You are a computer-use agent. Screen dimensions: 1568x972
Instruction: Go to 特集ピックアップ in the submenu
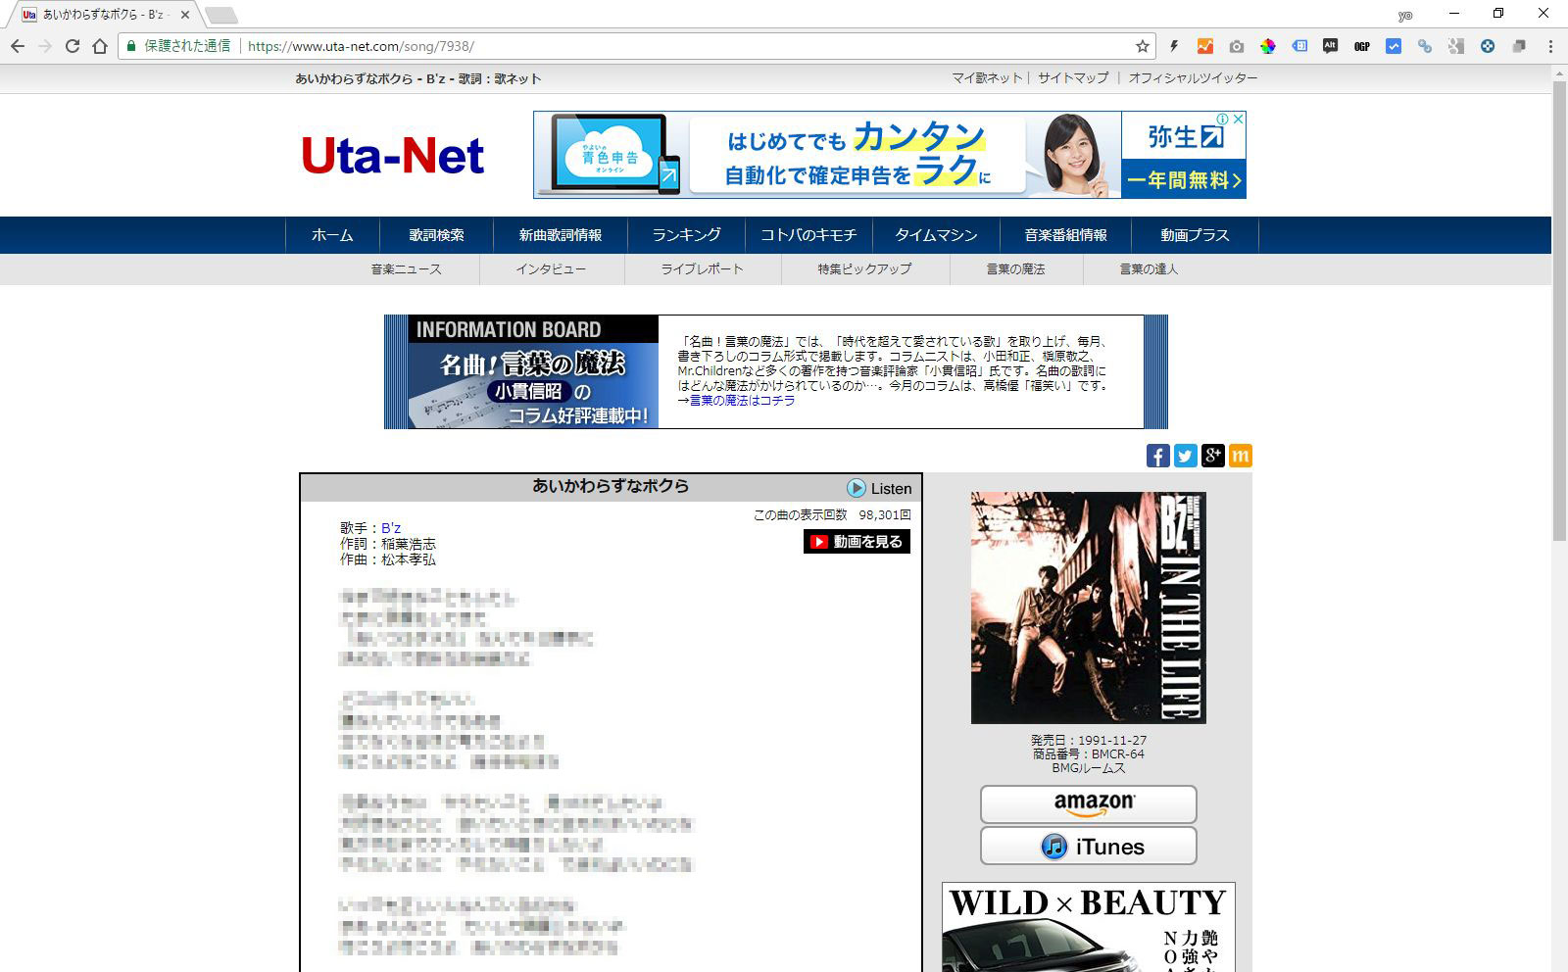(864, 268)
